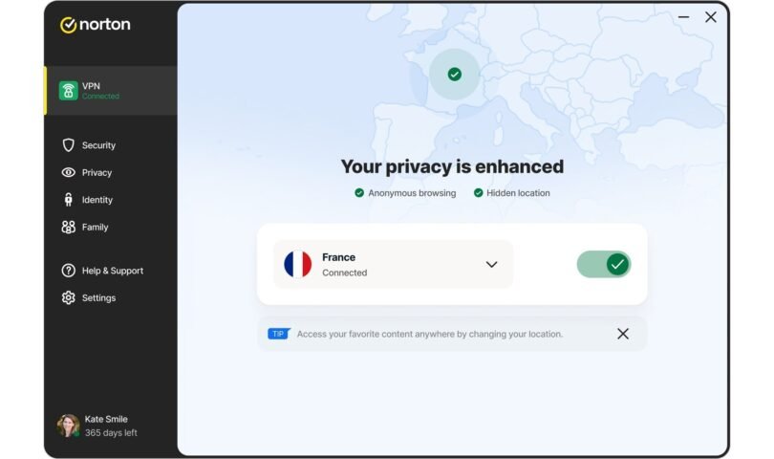Image resolution: width=774 pixels, height=459 pixels.
Task: Go to the Security menu item
Action: pos(98,145)
